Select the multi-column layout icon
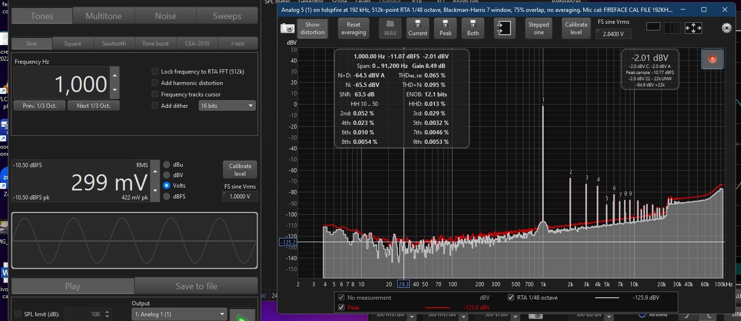Screen dimensions: 741x321 [672, 28]
